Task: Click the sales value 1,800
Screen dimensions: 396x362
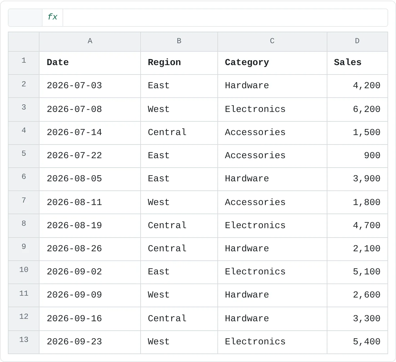Action: pyautogui.click(x=357, y=202)
